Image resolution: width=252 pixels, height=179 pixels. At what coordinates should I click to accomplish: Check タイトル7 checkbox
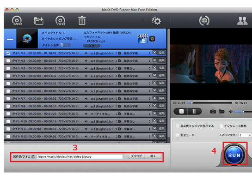point(8,99)
